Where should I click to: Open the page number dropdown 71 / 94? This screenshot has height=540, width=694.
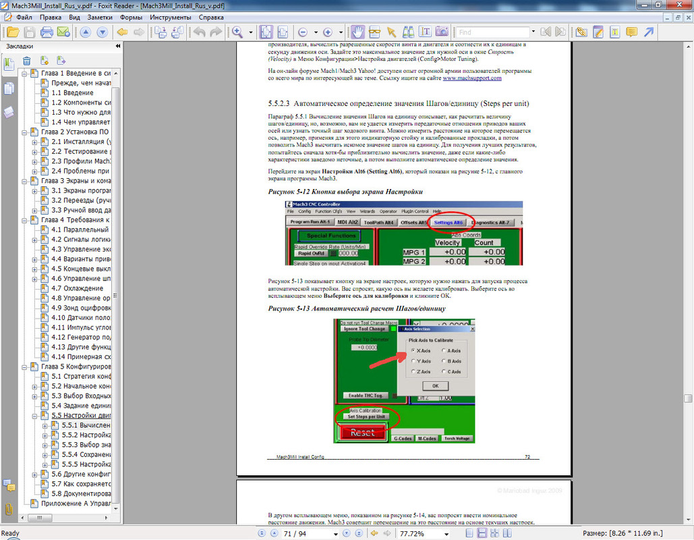[335, 534]
